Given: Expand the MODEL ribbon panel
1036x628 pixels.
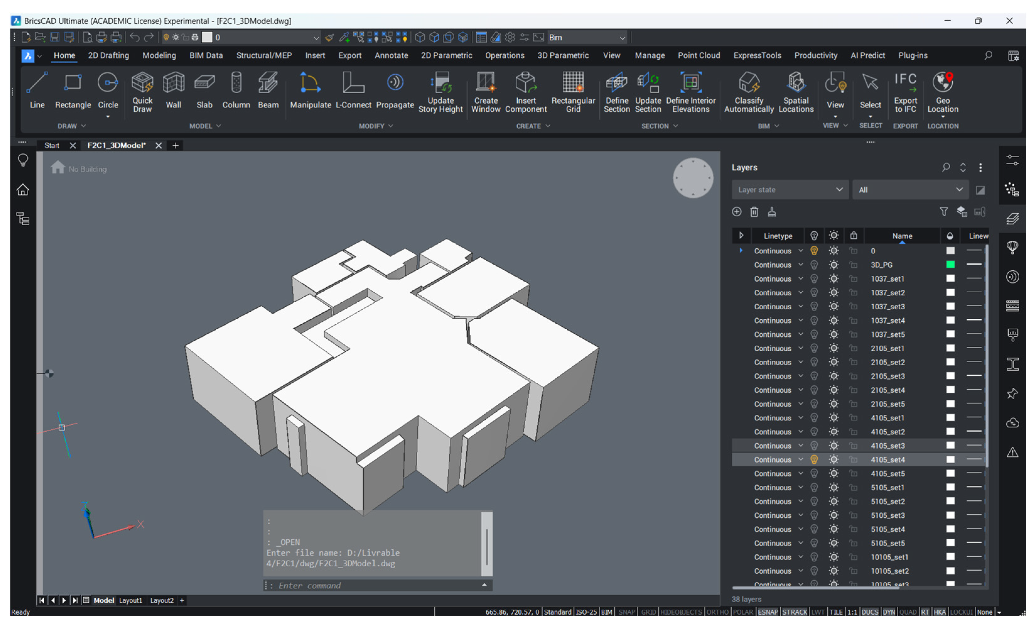Looking at the screenshot, I should 205,126.
